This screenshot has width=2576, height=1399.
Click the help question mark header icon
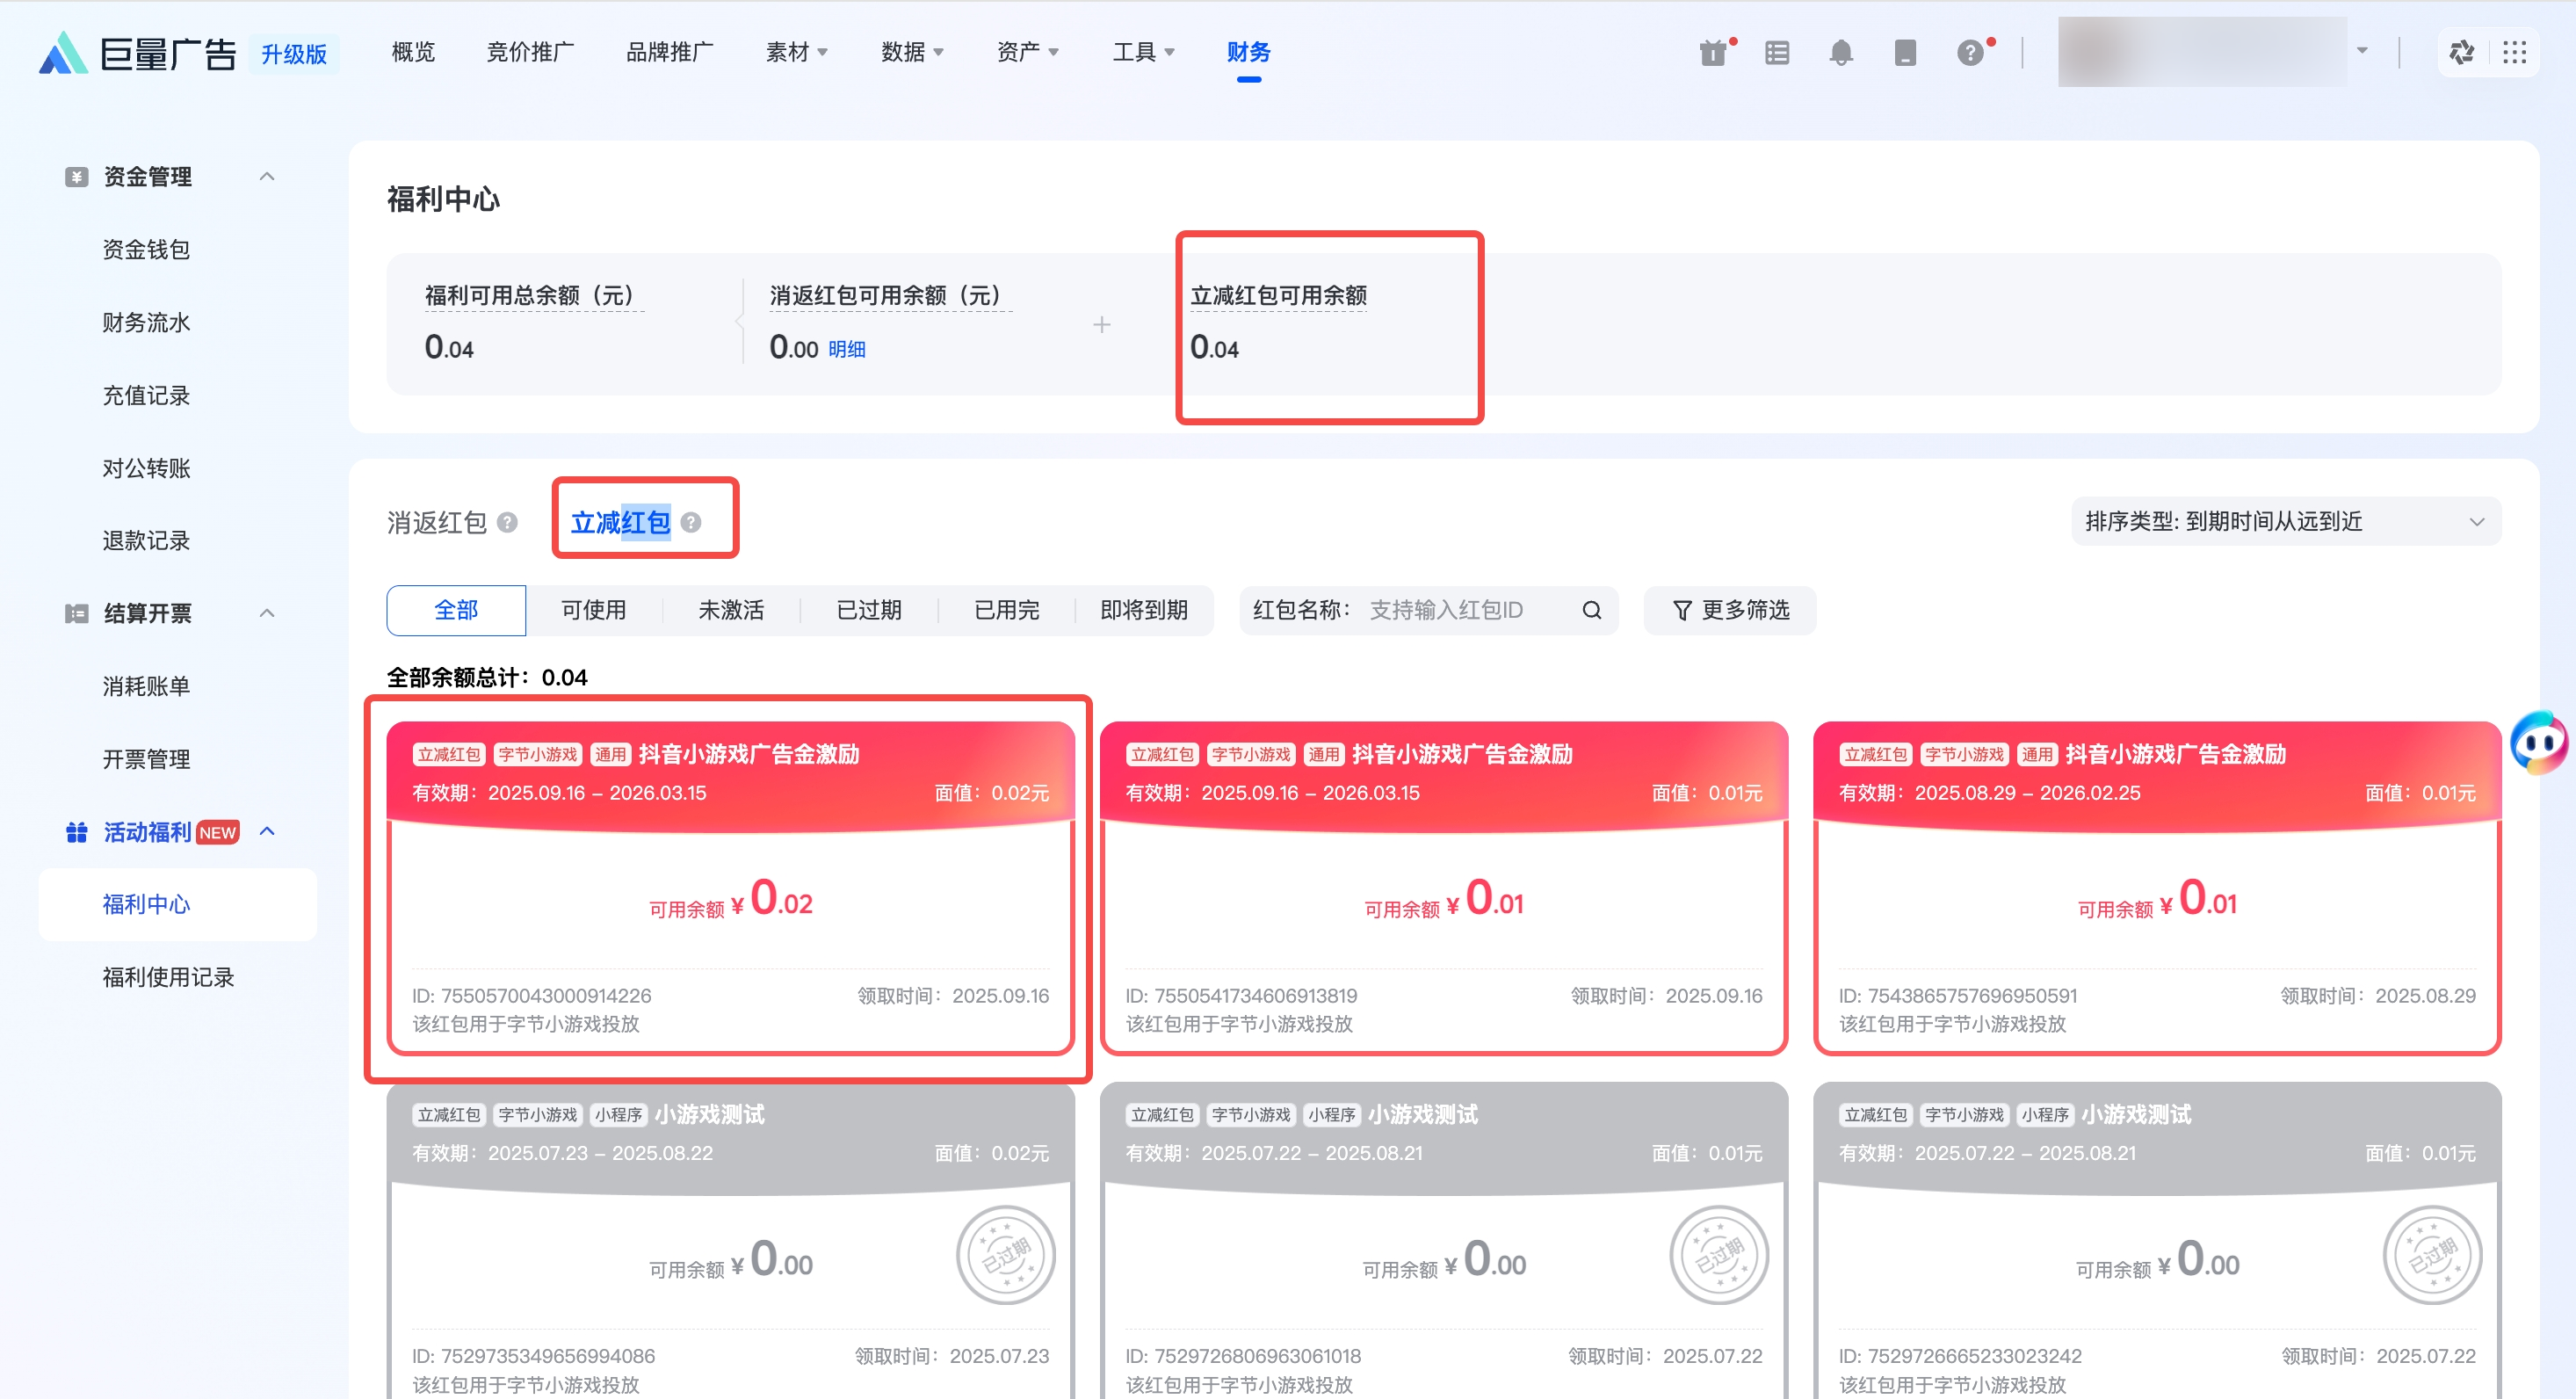(x=1969, y=52)
